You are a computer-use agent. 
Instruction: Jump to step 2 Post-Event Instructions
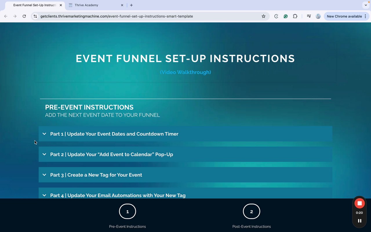point(252,212)
